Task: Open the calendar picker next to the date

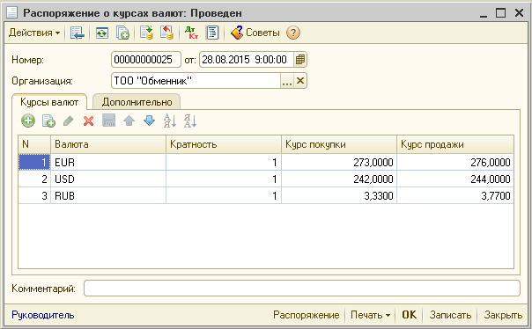Action: click(x=300, y=60)
